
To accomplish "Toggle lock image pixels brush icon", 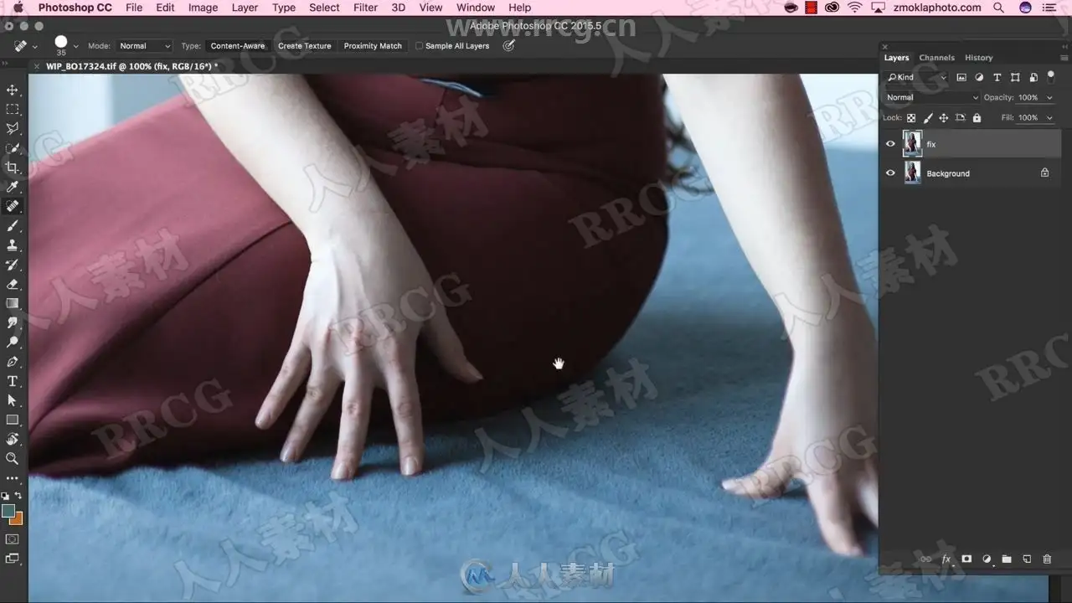I will tap(927, 118).
